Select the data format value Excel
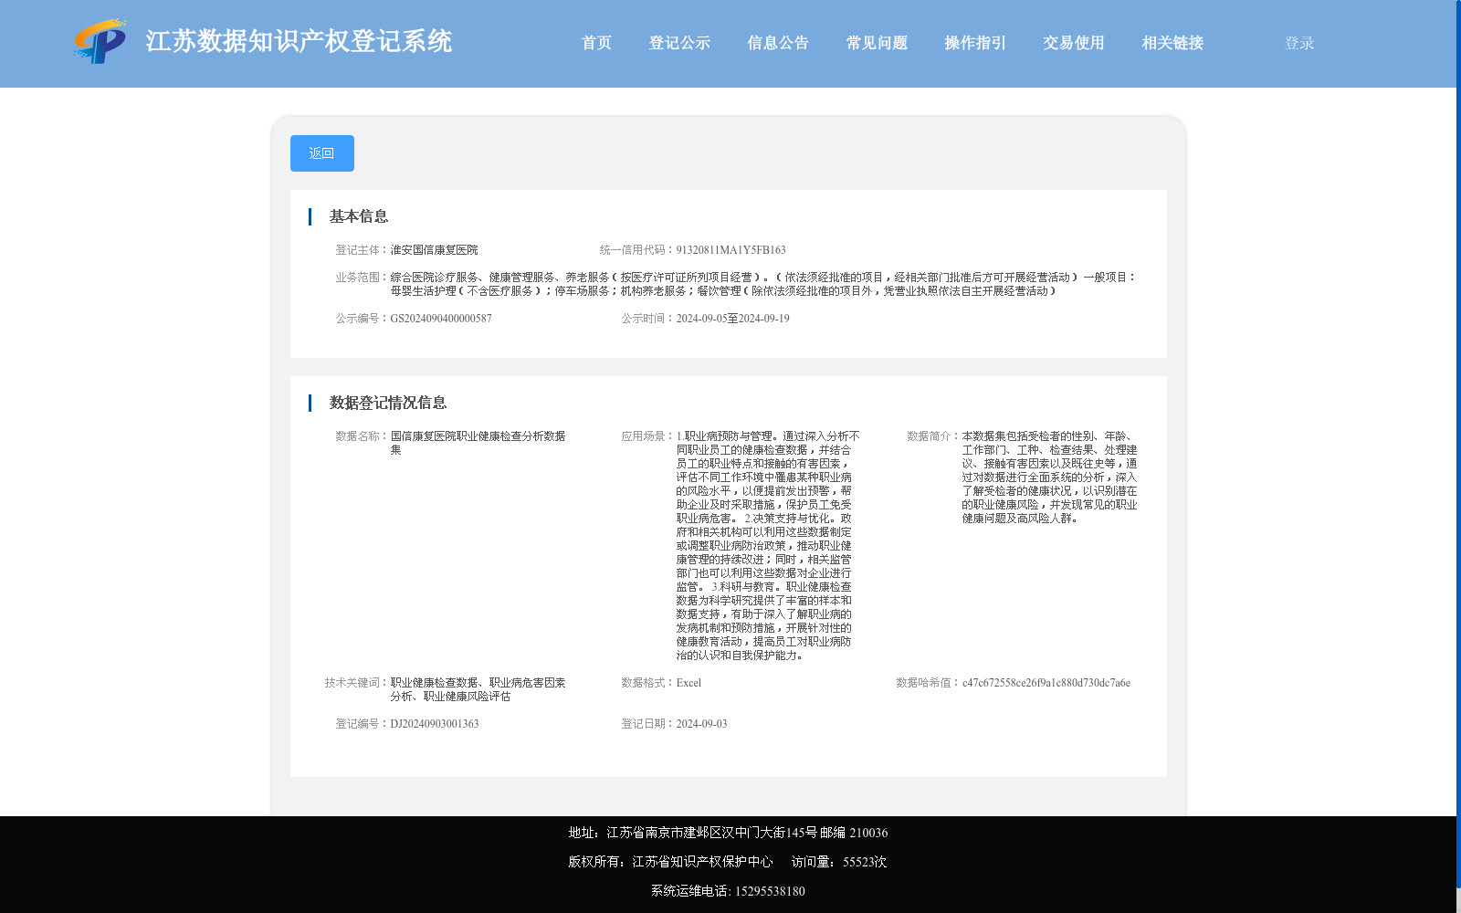 tap(688, 683)
